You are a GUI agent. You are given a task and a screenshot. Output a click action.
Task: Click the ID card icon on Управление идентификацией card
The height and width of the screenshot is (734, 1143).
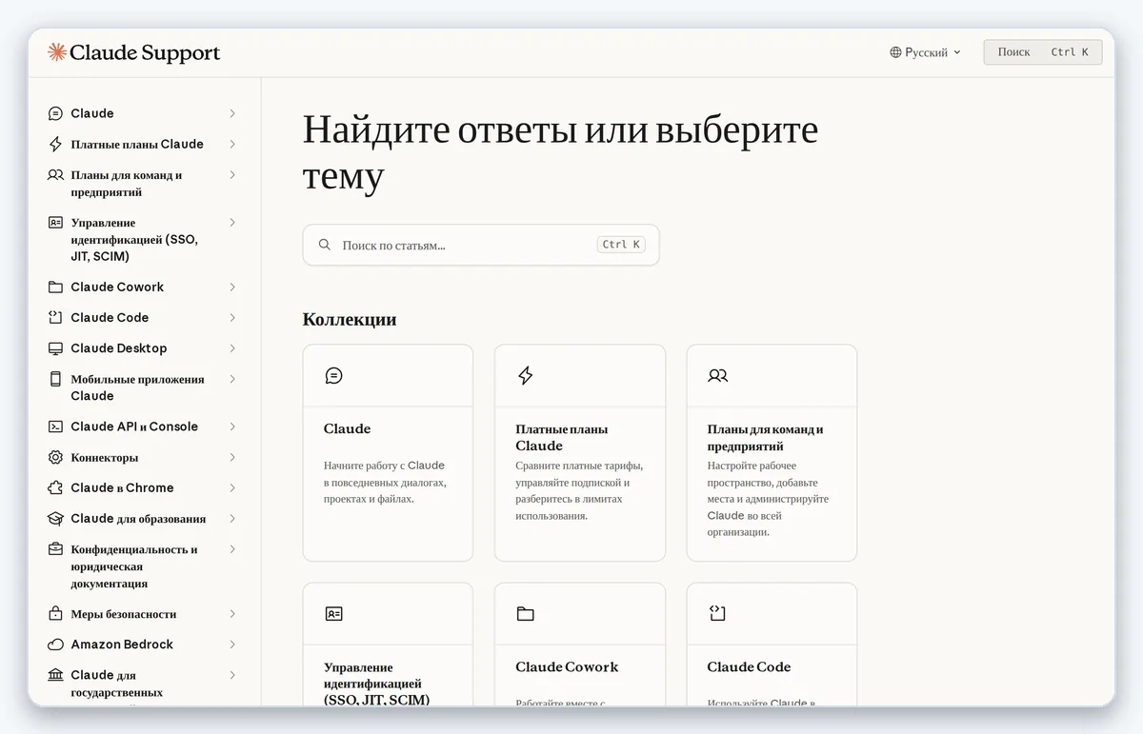333,614
